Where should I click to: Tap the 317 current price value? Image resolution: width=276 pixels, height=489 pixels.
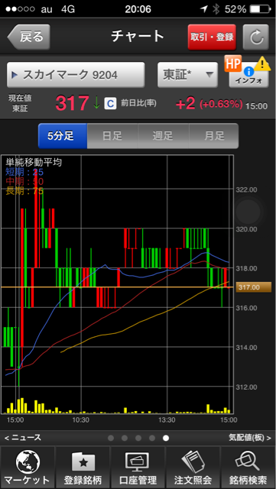[73, 104]
